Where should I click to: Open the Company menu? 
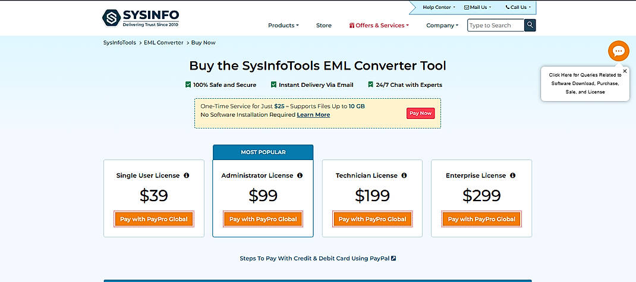[x=442, y=25]
